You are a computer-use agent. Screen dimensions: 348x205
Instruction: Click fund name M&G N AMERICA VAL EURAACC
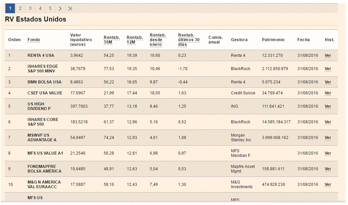click(44, 184)
